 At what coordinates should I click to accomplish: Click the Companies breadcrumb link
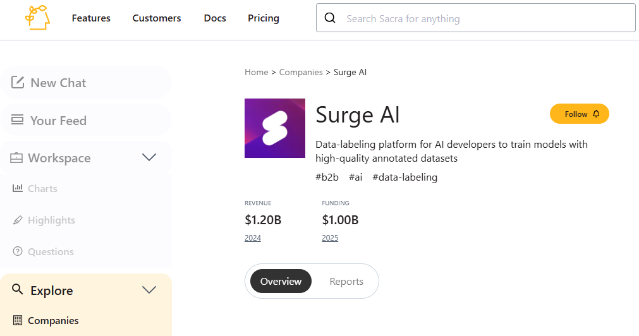pyautogui.click(x=301, y=72)
